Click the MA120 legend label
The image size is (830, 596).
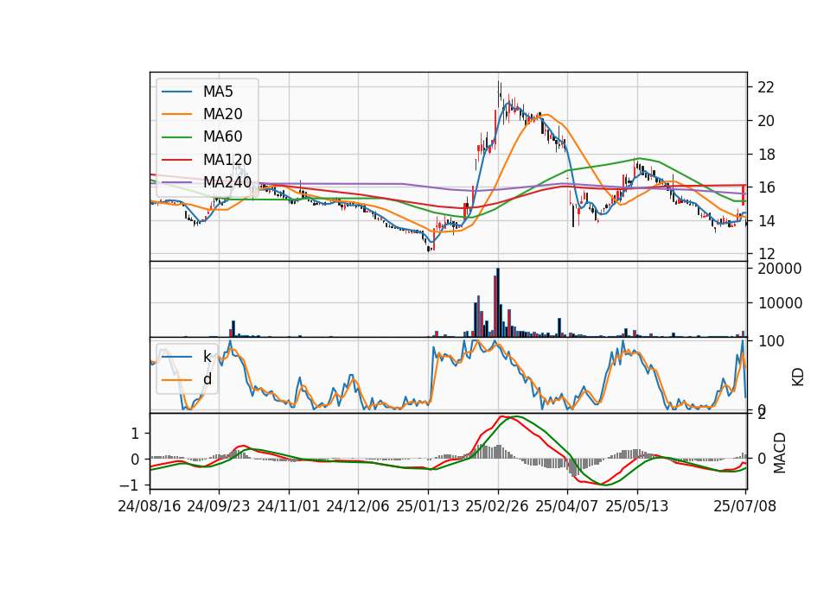click(227, 160)
